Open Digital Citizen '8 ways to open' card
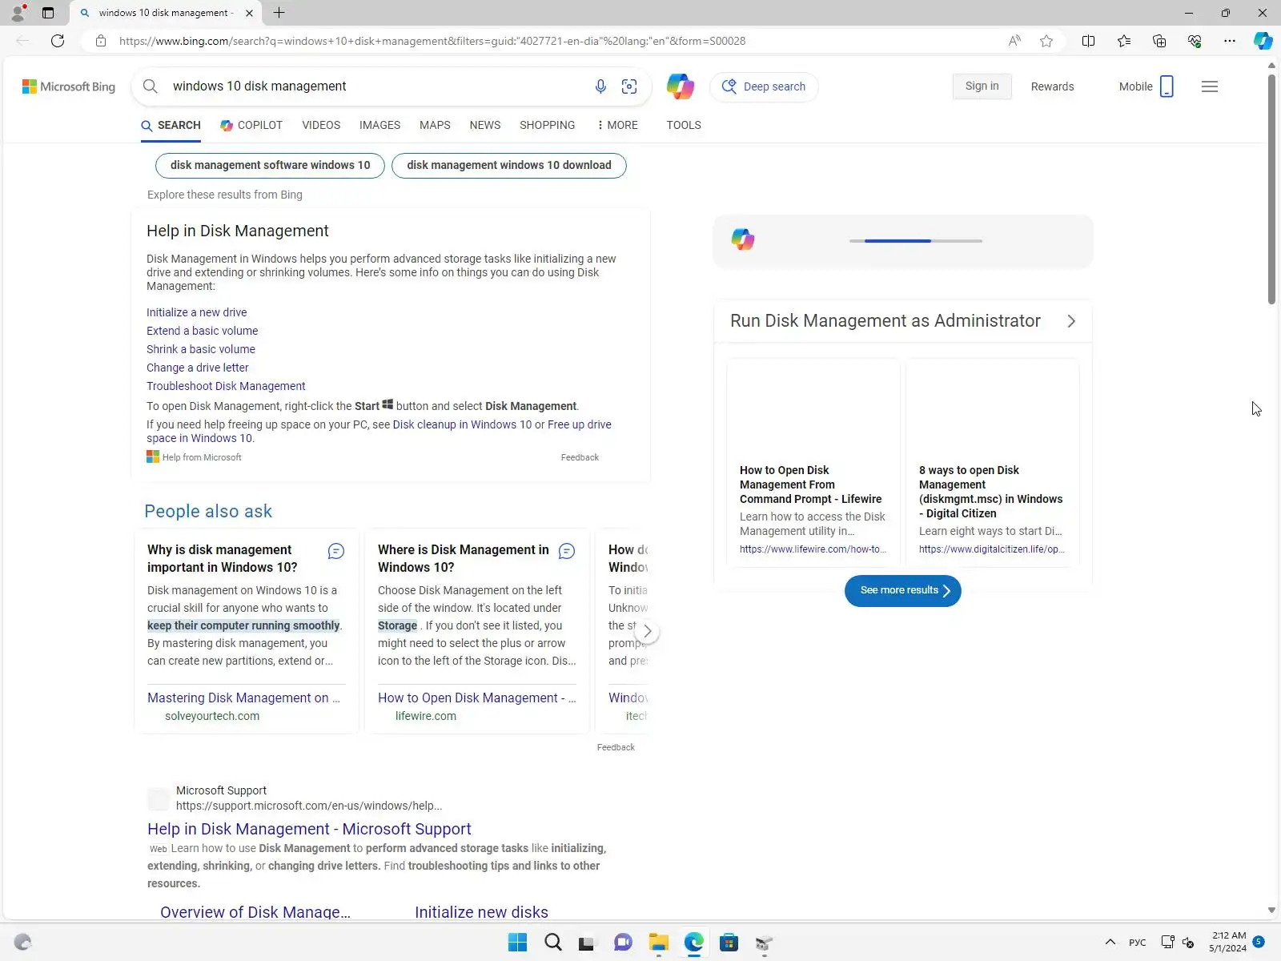 993,462
